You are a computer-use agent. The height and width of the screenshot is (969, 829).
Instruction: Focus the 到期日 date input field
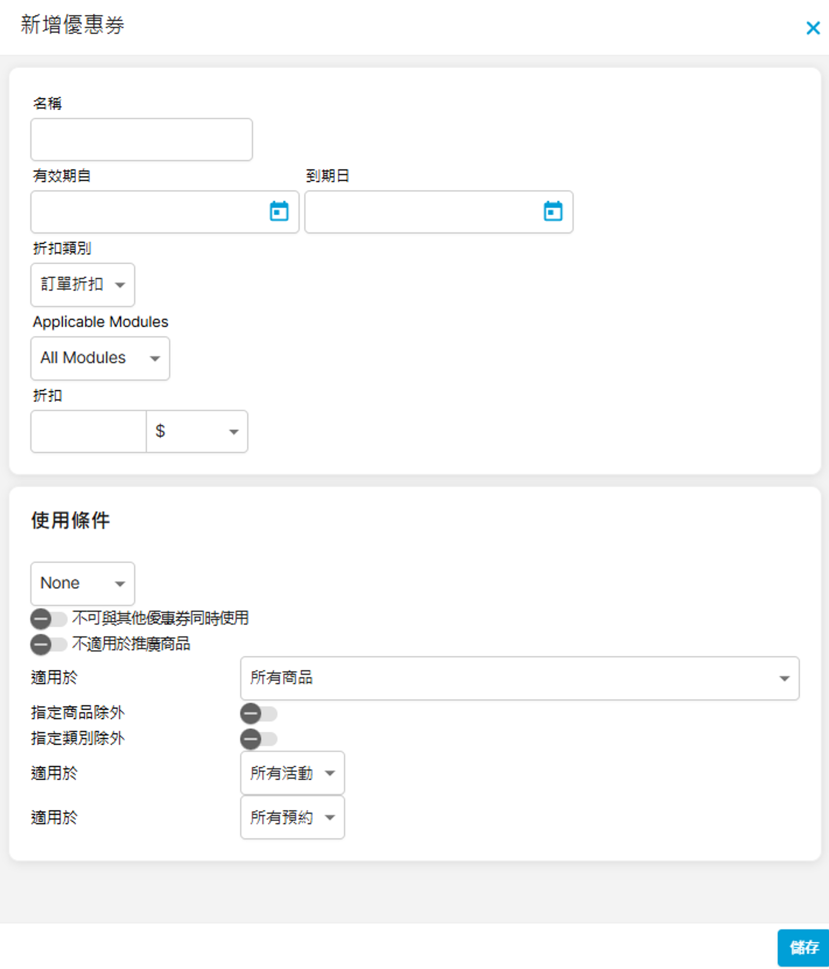click(421, 211)
